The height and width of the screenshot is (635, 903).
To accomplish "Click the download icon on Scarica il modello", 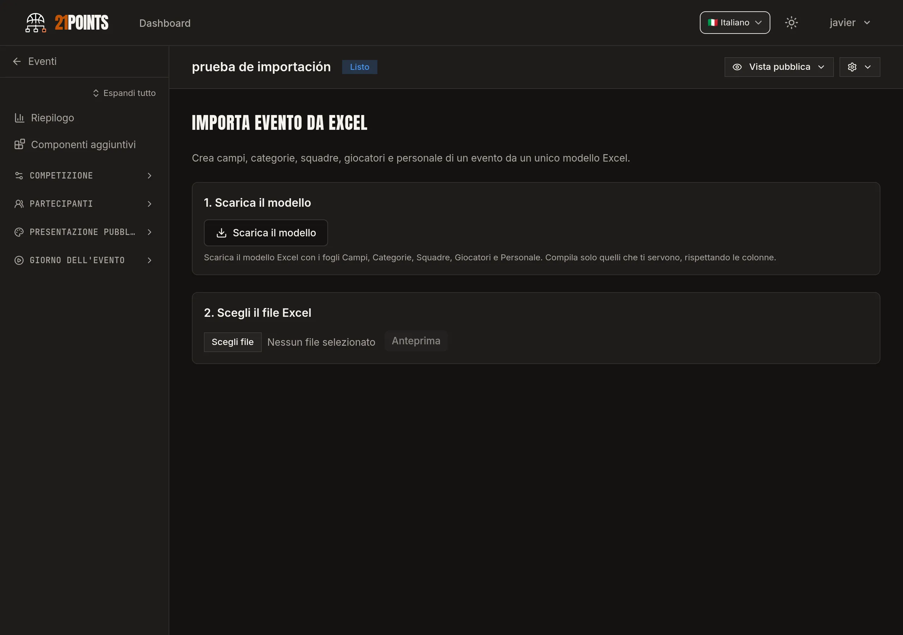I will [x=222, y=233].
